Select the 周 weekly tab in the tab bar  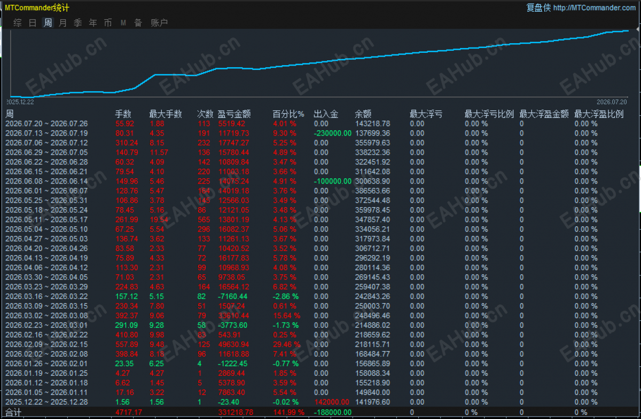pos(48,22)
